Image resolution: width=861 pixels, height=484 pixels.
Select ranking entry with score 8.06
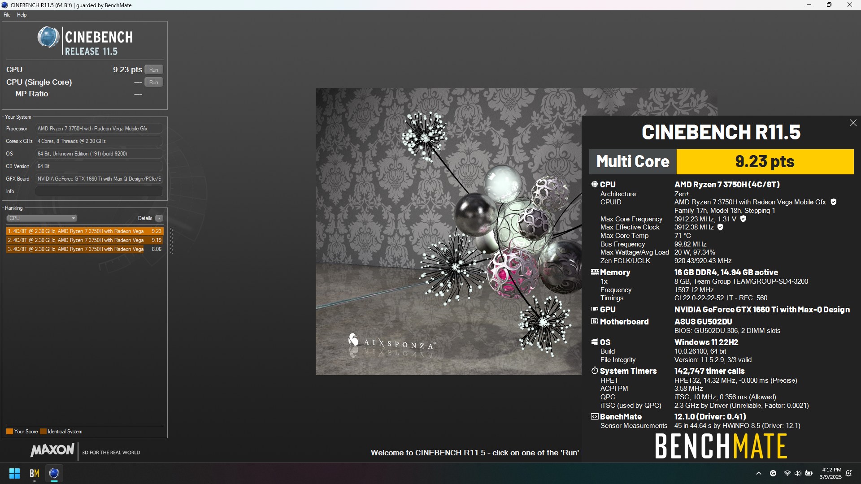pyautogui.click(x=85, y=249)
